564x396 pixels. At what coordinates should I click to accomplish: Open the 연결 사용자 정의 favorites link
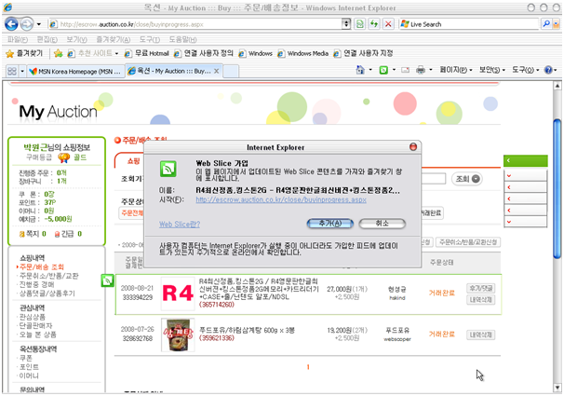coord(203,54)
